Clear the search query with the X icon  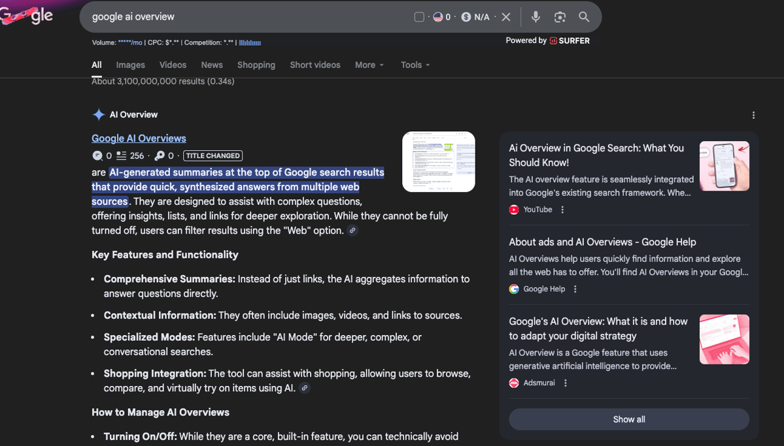coord(506,17)
